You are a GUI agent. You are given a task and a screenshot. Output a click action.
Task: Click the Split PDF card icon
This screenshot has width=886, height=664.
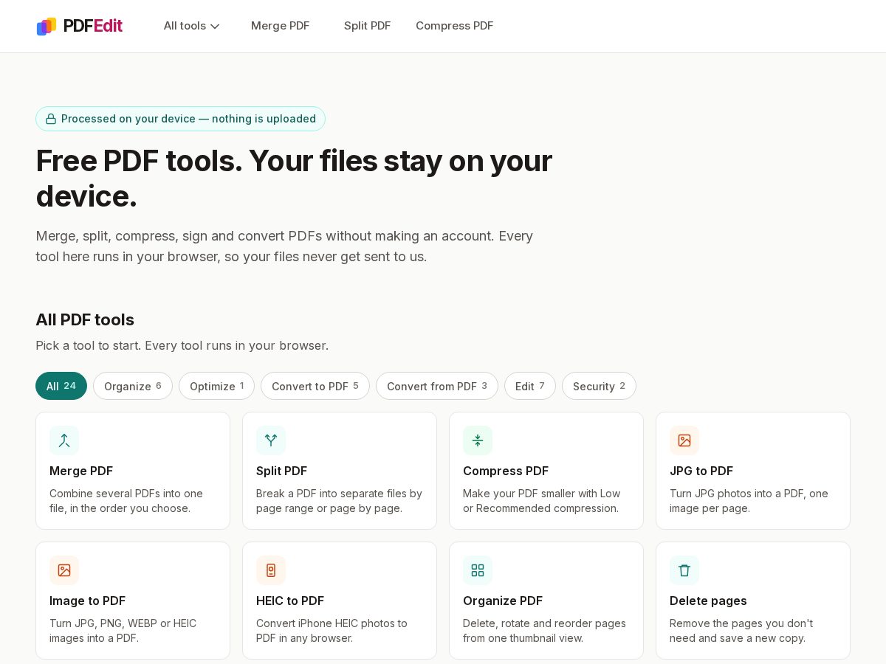(x=271, y=440)
